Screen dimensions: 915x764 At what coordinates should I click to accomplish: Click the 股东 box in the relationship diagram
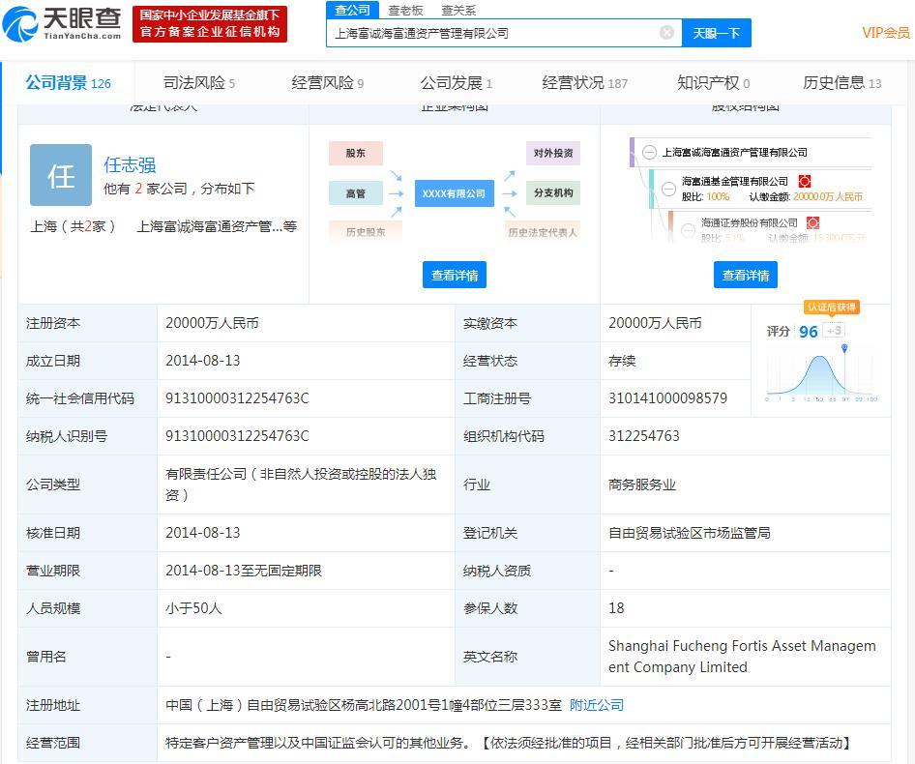356,153
